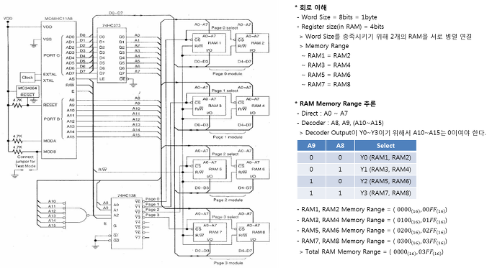Click 'RAM5, RAM6 Memory Range' line

coord(372,231)
